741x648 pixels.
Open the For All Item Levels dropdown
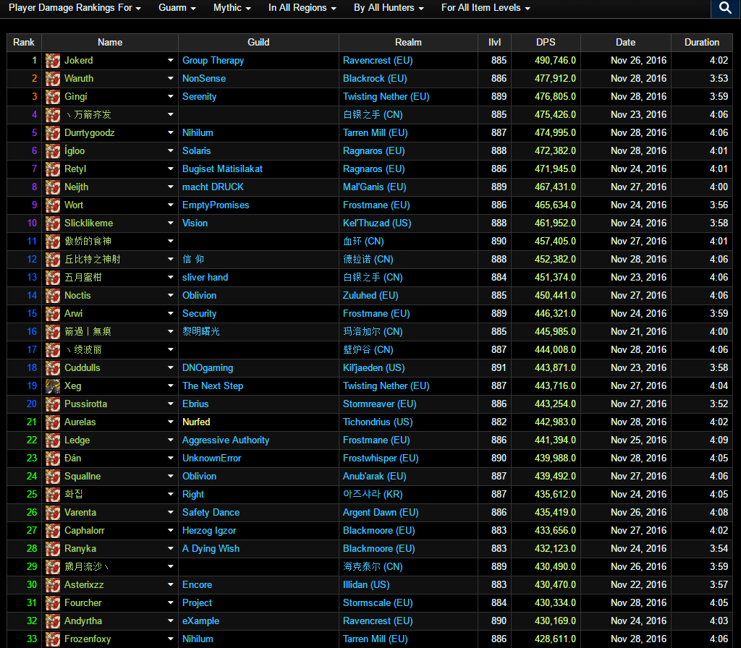pos(486,7)
